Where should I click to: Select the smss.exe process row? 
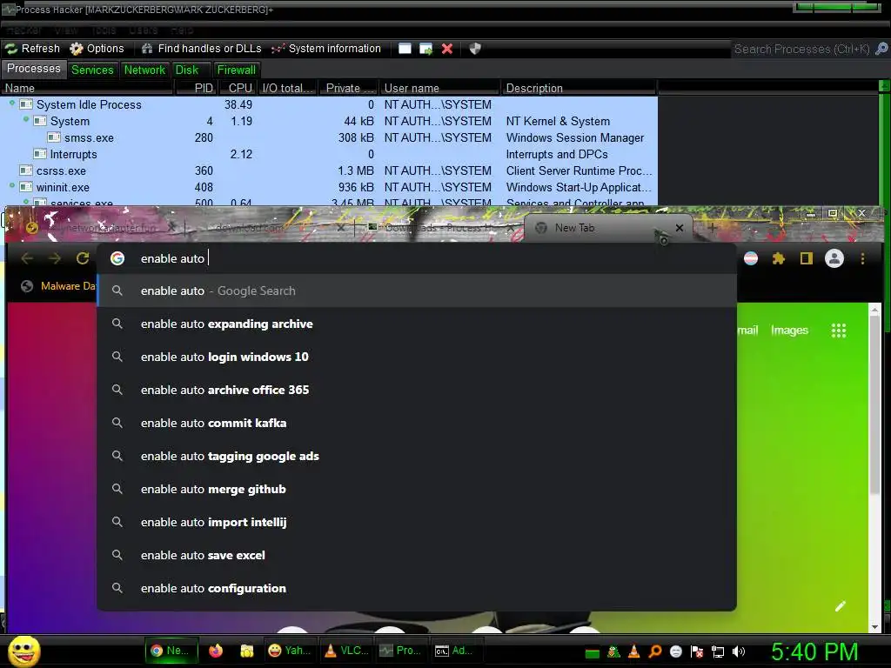329,137
